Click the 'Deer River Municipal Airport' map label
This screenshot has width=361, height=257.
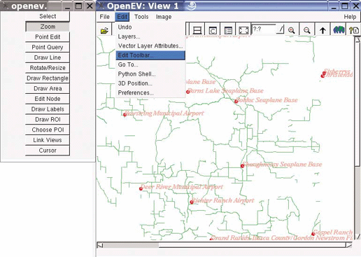pos(182,187)
